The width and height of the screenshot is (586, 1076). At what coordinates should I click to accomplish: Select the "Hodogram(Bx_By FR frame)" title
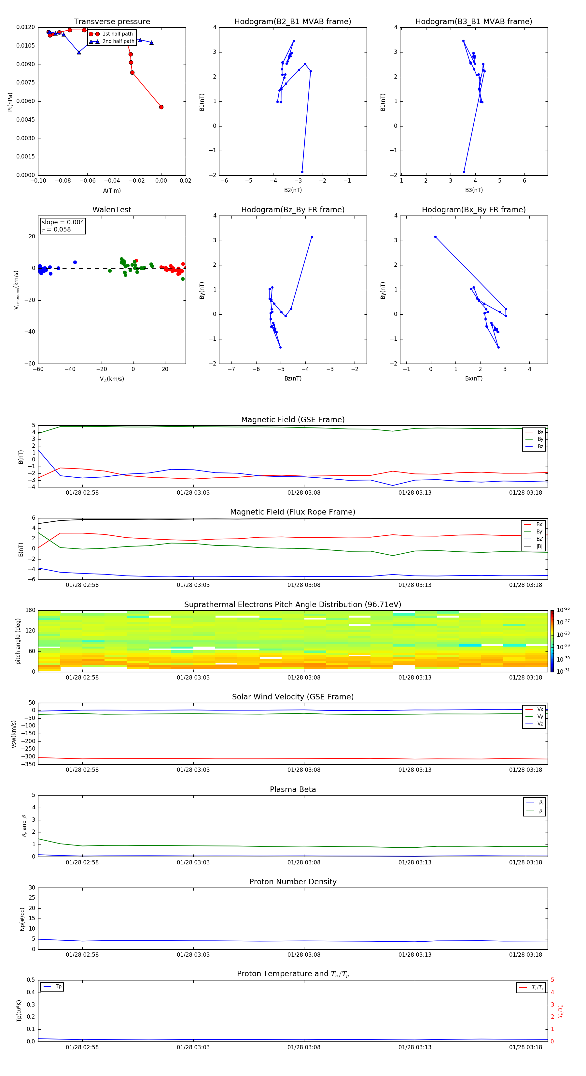point(474,210)
